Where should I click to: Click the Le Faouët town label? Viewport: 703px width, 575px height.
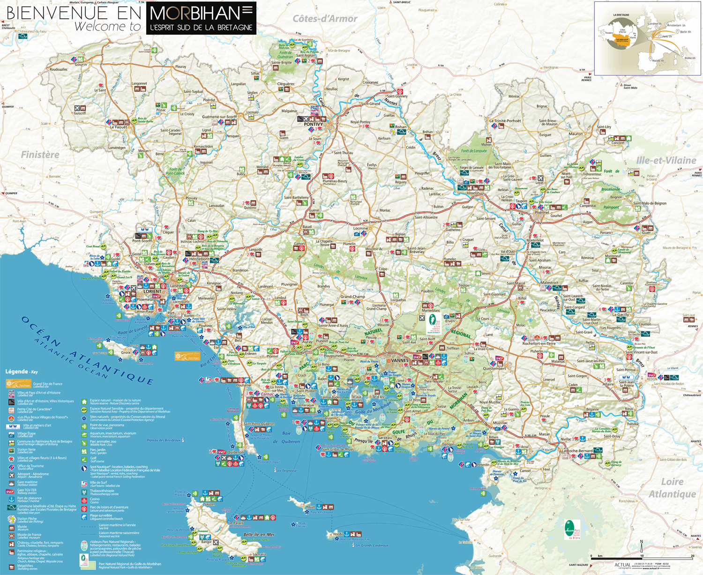[119, 127]
